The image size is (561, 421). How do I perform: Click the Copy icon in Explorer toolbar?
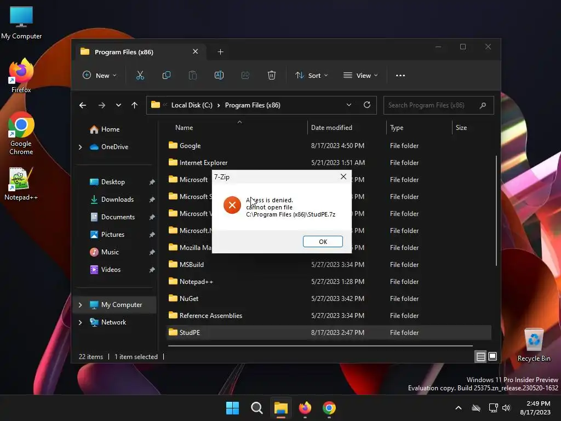167,76
